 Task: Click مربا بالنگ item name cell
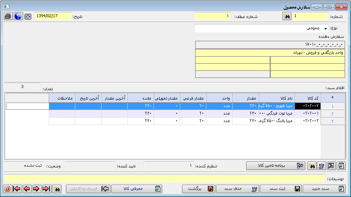click(x=276, y=121)
